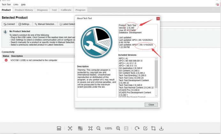Viewport: 221px width, 134px height.
Task: Open the Test tab
Action: (54, 10)
